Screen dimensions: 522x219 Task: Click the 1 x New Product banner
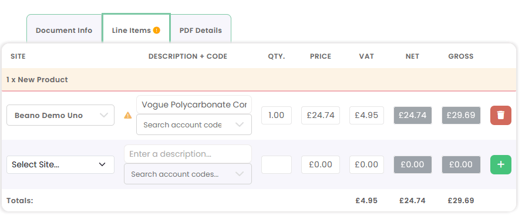pyautogui.click(x=259, y=79)
